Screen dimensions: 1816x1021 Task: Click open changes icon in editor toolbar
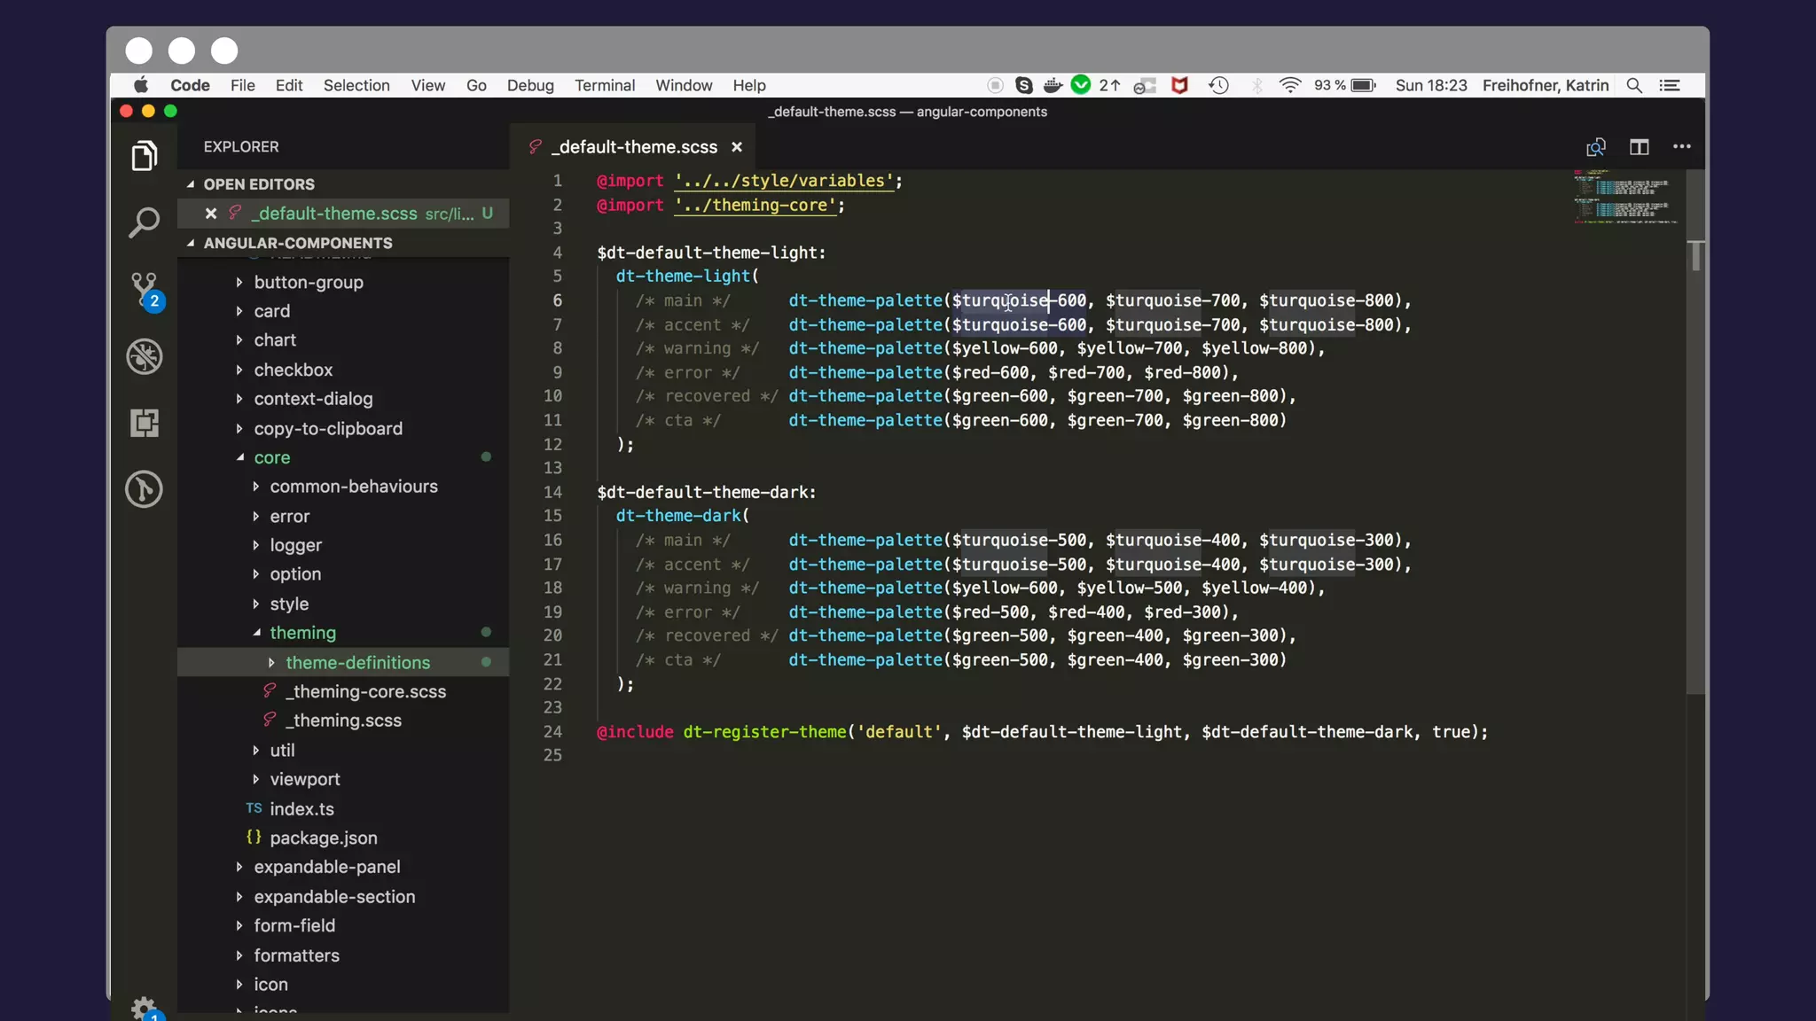coord(1596,147)
